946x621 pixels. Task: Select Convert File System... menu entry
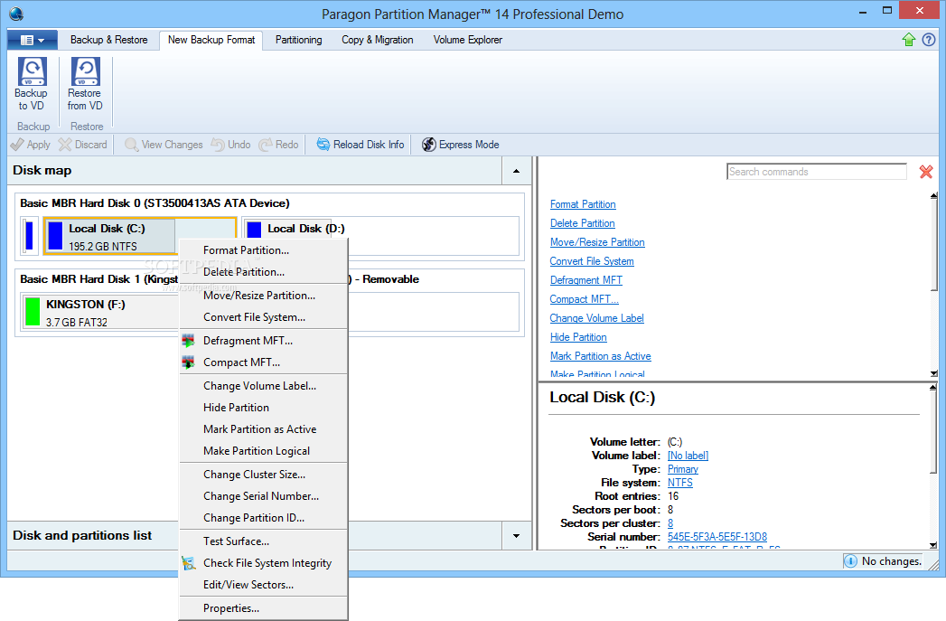click(x=264, y=317)
